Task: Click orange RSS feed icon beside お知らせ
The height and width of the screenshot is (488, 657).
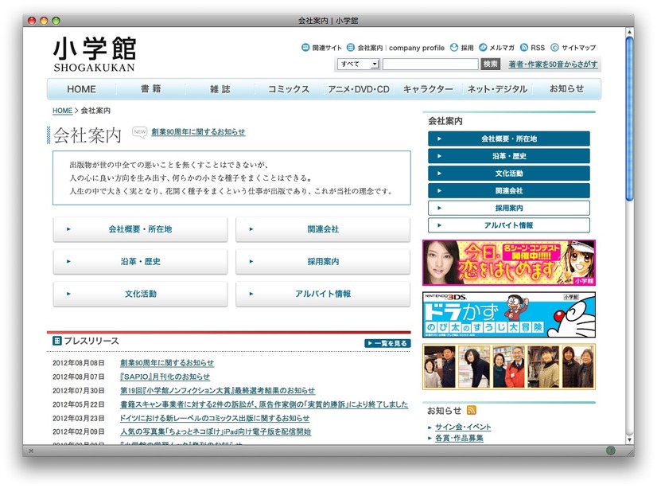Action: click(x=472, y=410)
